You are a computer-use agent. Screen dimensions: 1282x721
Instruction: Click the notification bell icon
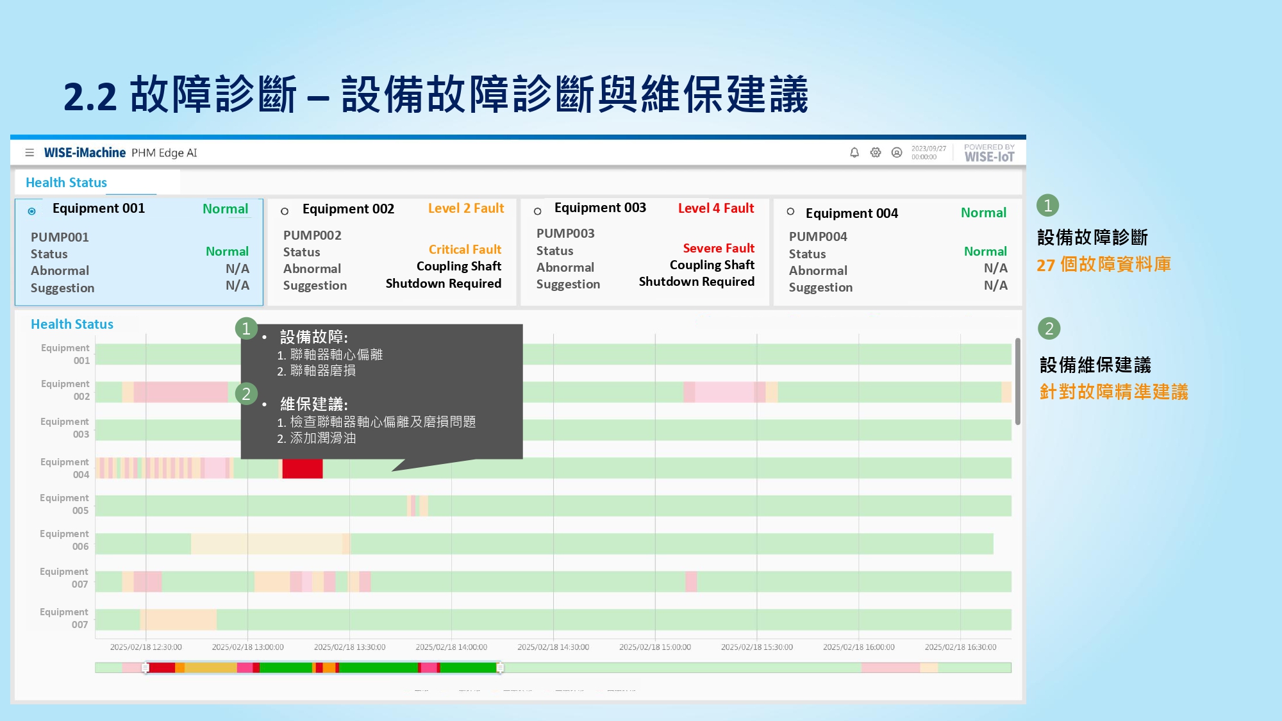click(854, 153)
